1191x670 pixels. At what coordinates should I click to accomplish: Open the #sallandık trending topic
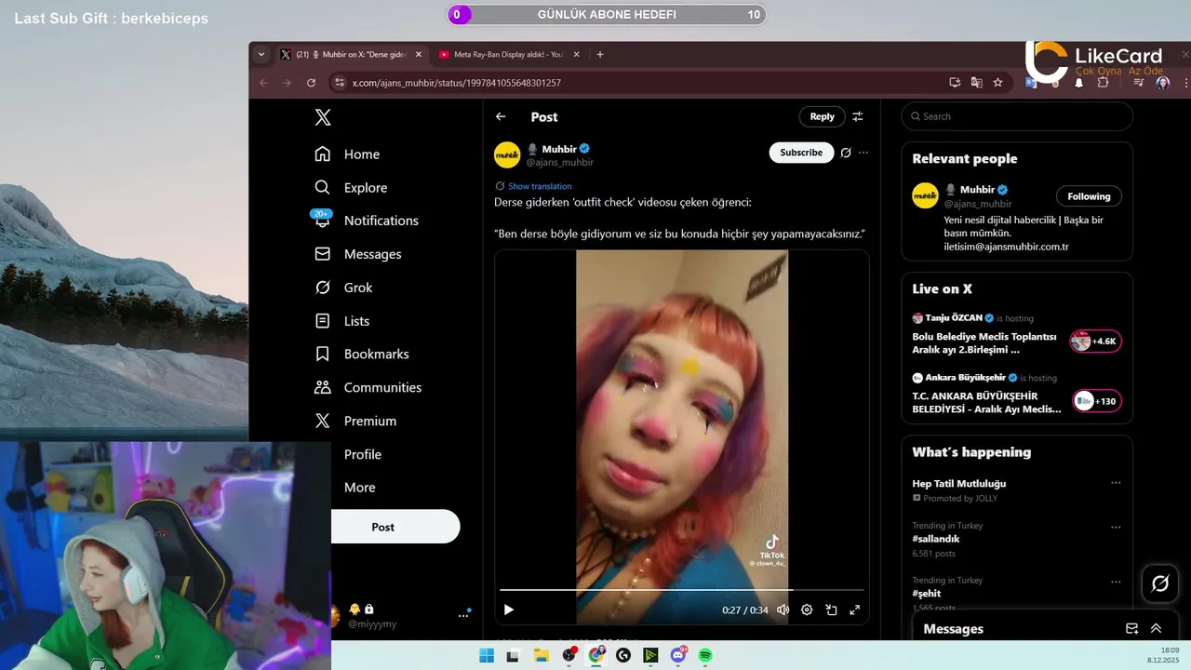coord(936,539)
